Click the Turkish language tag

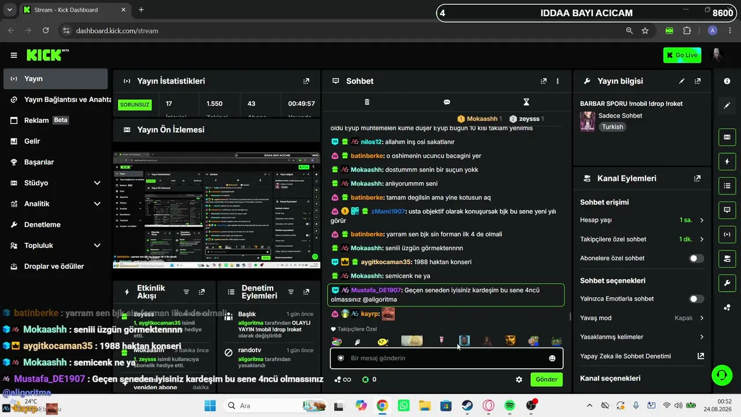pyautogui.click(x=612, y=127)
